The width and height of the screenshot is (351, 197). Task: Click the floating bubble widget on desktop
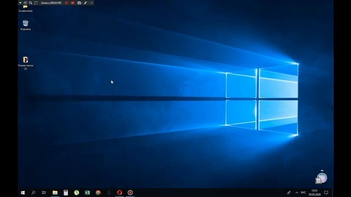tap(321, 178)
